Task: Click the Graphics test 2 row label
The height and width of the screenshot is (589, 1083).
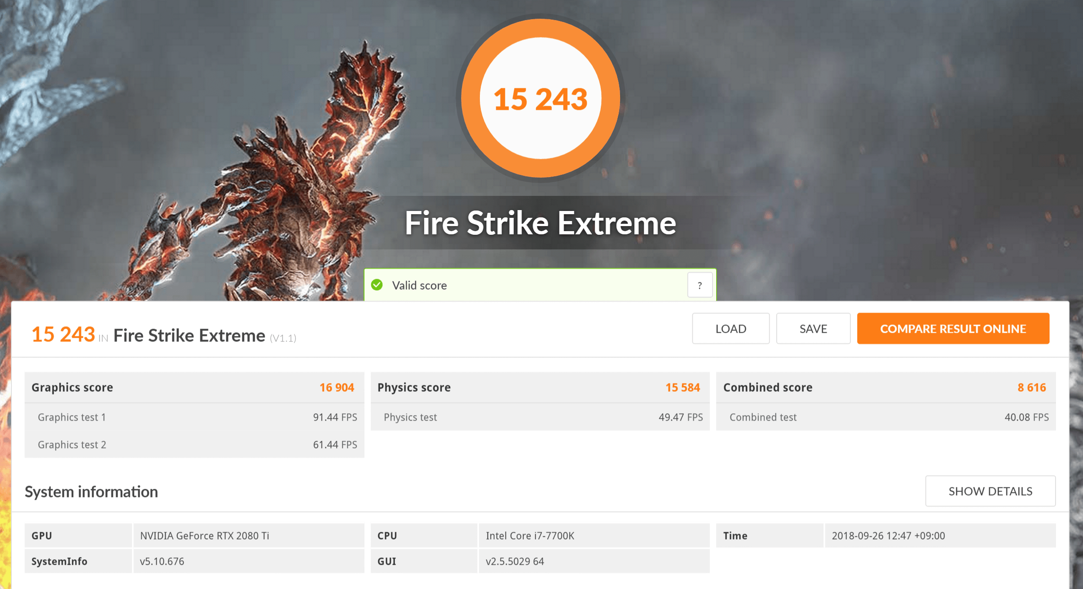Action: pos(72,444)
